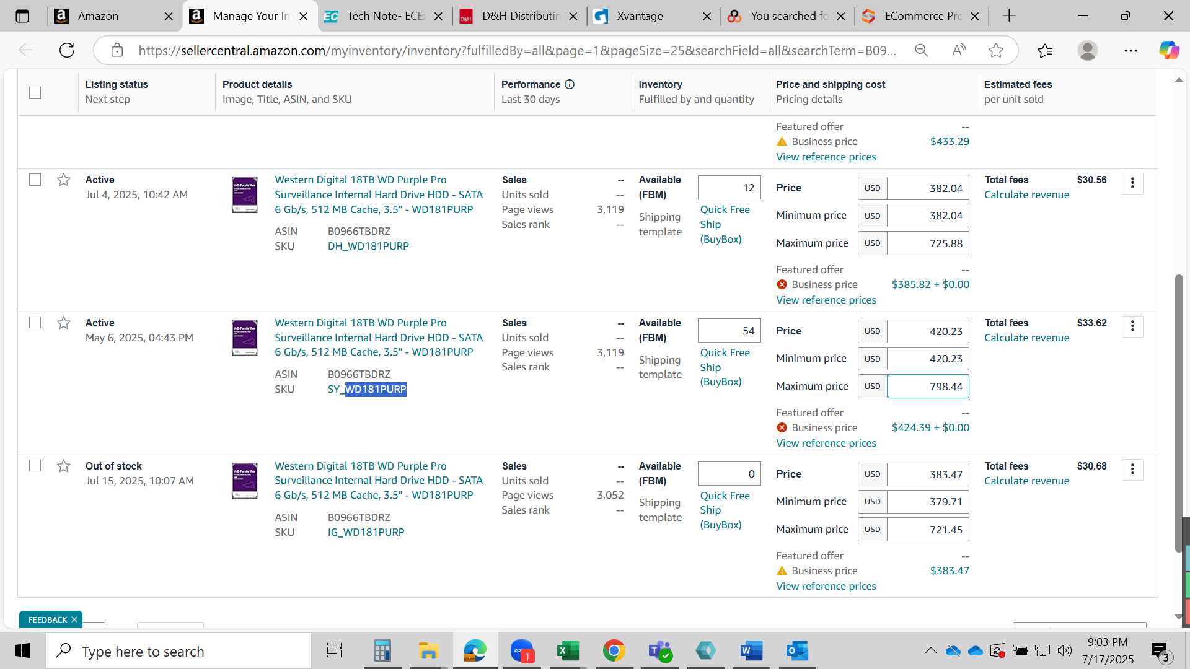
Task: Click the browser refresh icon
Action: click(x=67, y=50)
